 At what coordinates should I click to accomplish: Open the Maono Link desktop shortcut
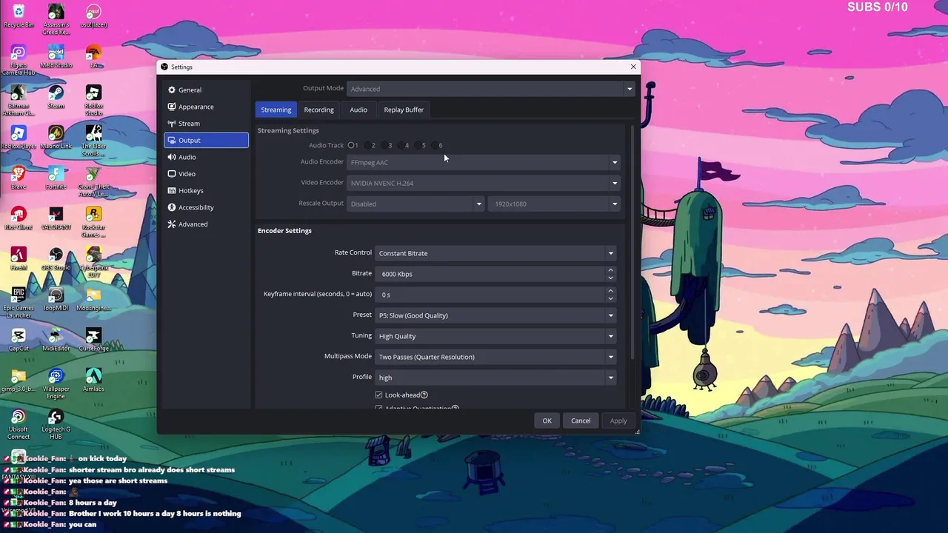pos(56,137)
